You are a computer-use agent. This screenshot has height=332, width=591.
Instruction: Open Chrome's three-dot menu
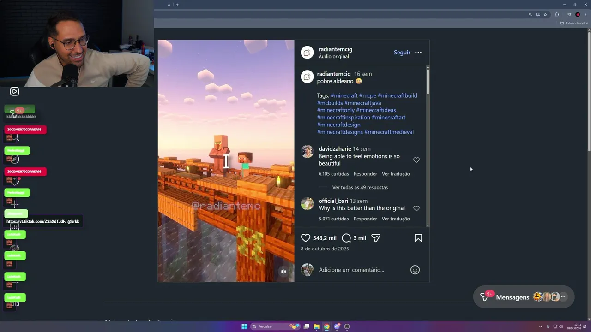(585, 15)
